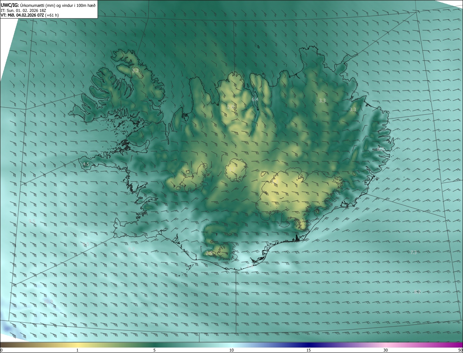Click the initialization time "IT: Sun. 01. 02. 2026 18Z"
This screenshot has width=463, height=353.
click(x=24, y=10)
